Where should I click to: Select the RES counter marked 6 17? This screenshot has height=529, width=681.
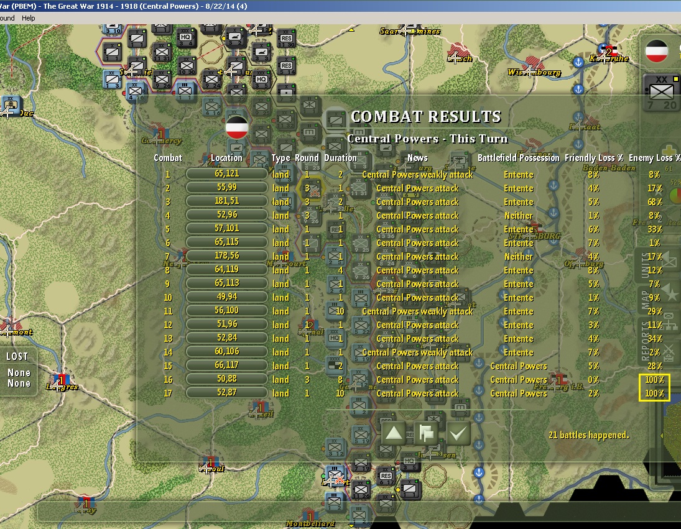385,477
